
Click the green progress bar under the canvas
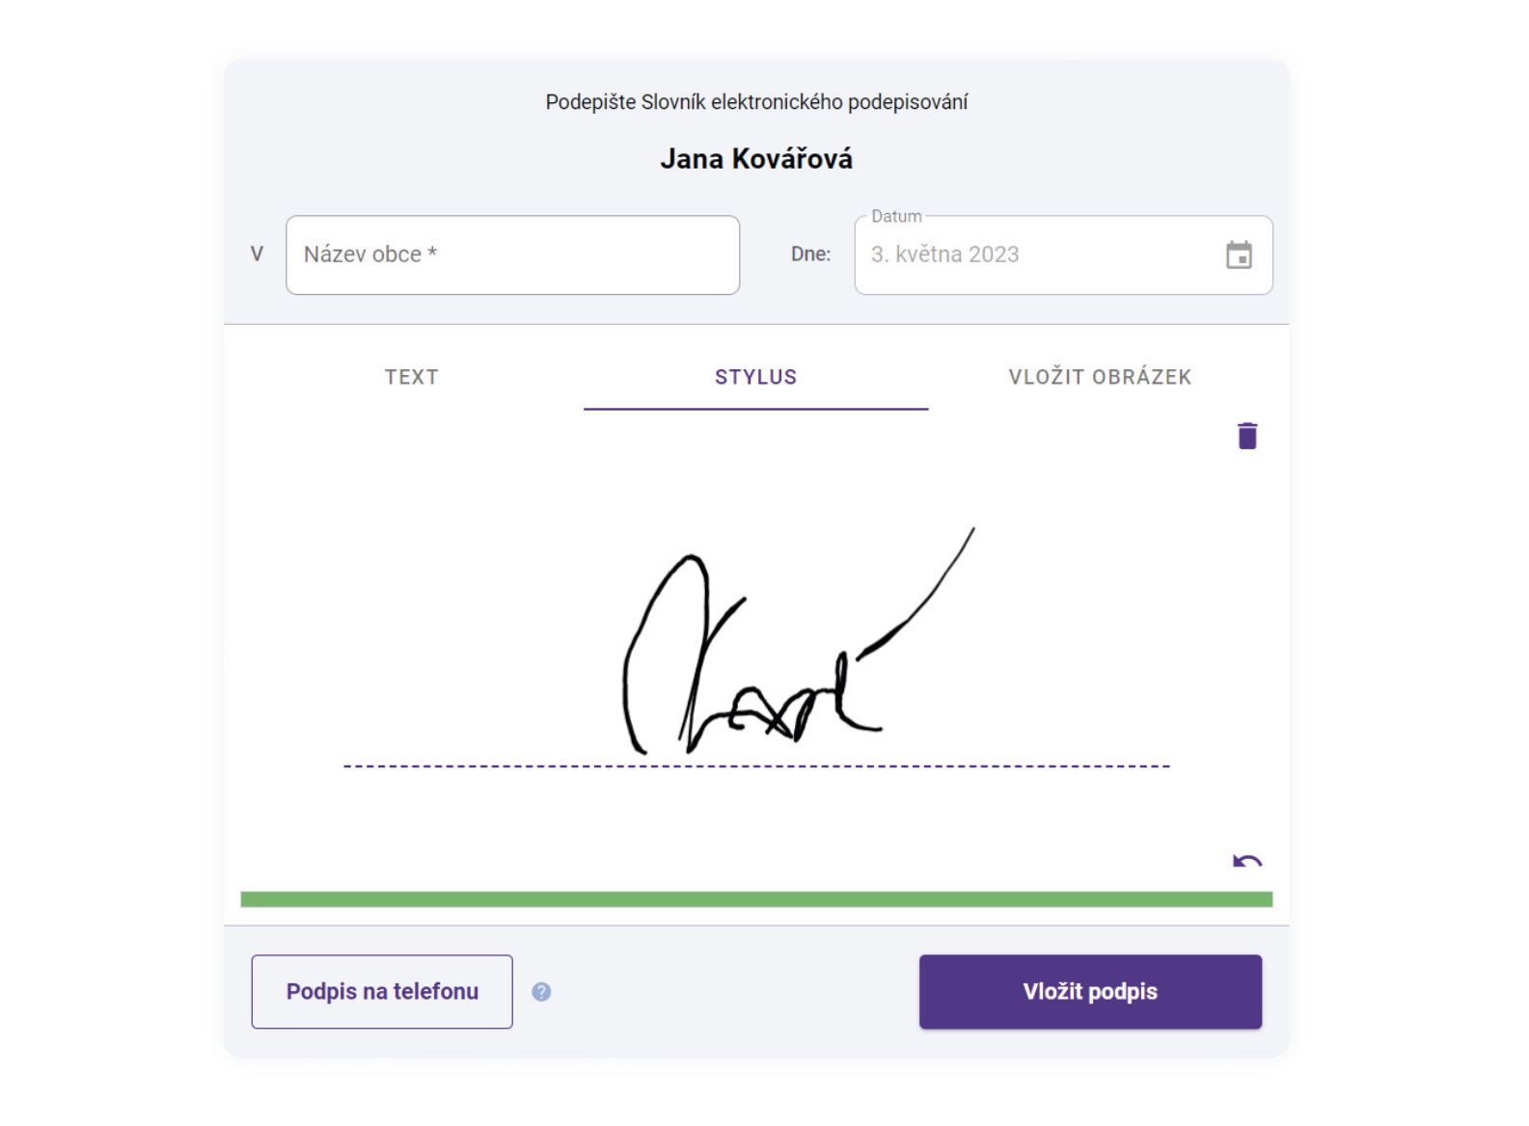point(756,899)
